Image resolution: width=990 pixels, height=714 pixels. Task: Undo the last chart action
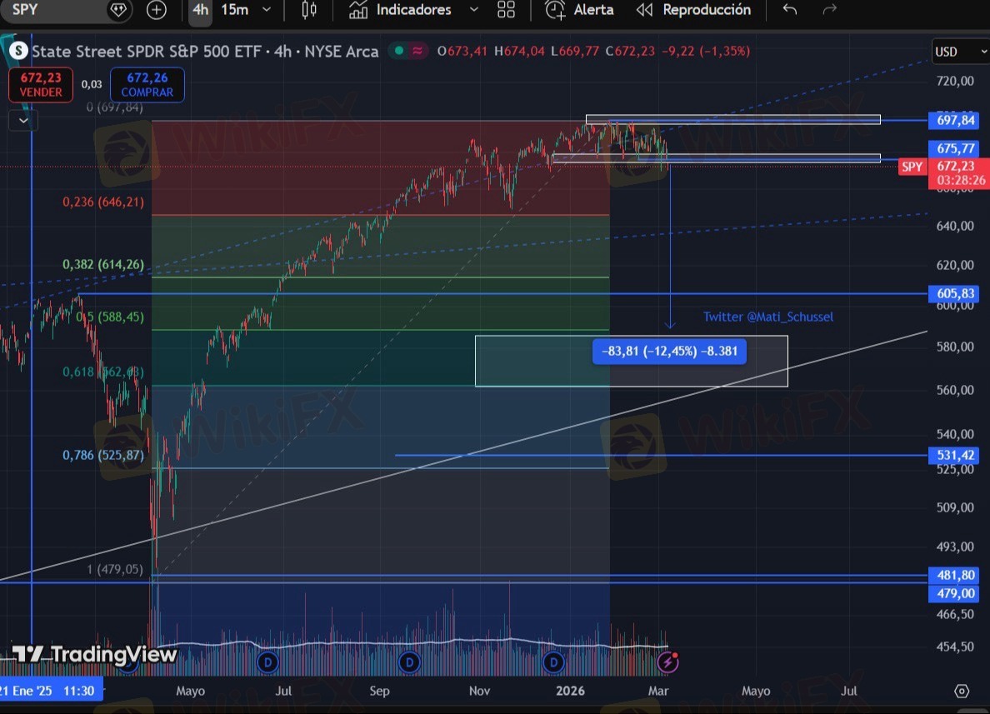coord(790,9)
